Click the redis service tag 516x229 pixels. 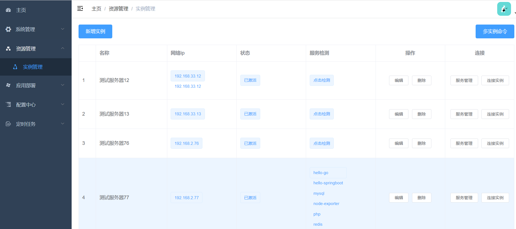click(318, 224)
